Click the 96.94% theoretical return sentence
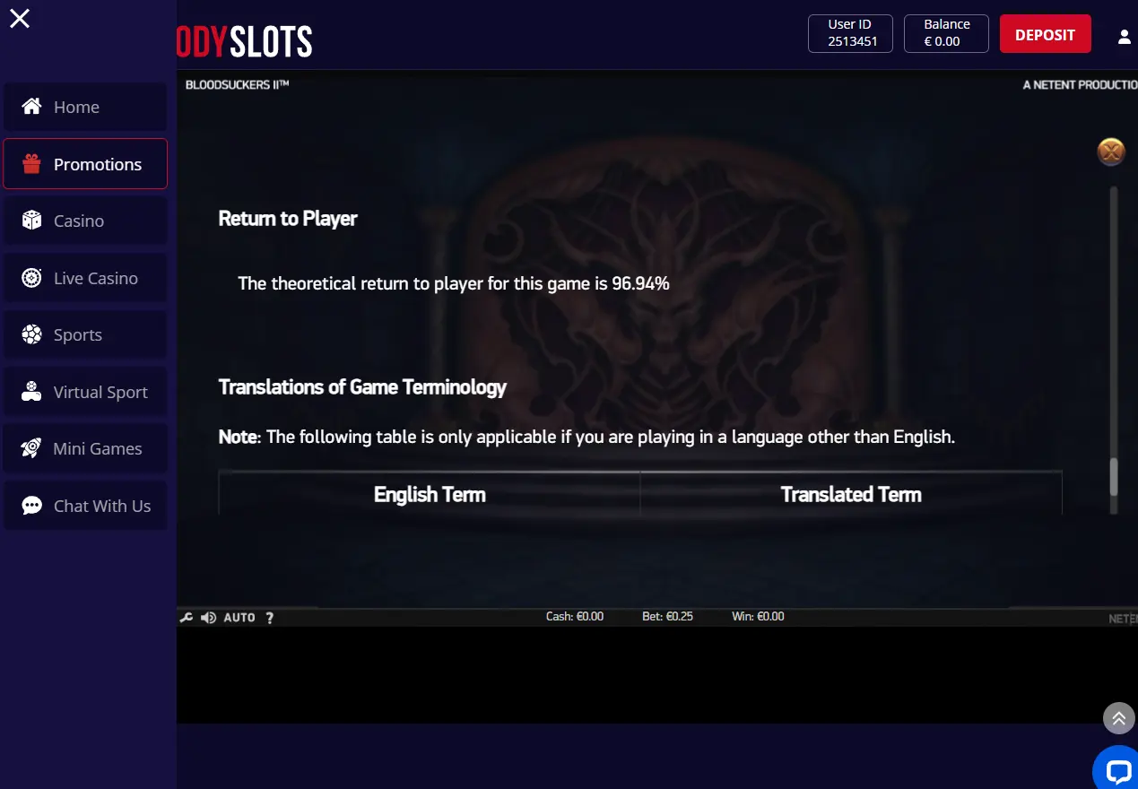 [x=454, y=284]
